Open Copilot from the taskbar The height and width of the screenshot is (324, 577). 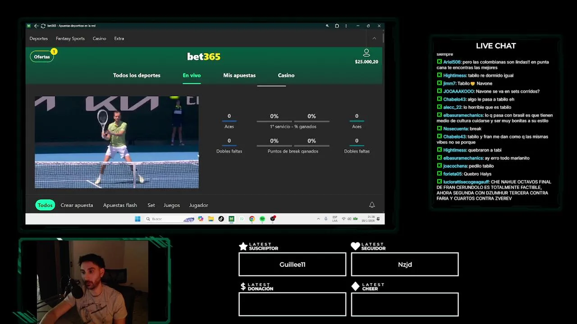(x=201, y=219)
